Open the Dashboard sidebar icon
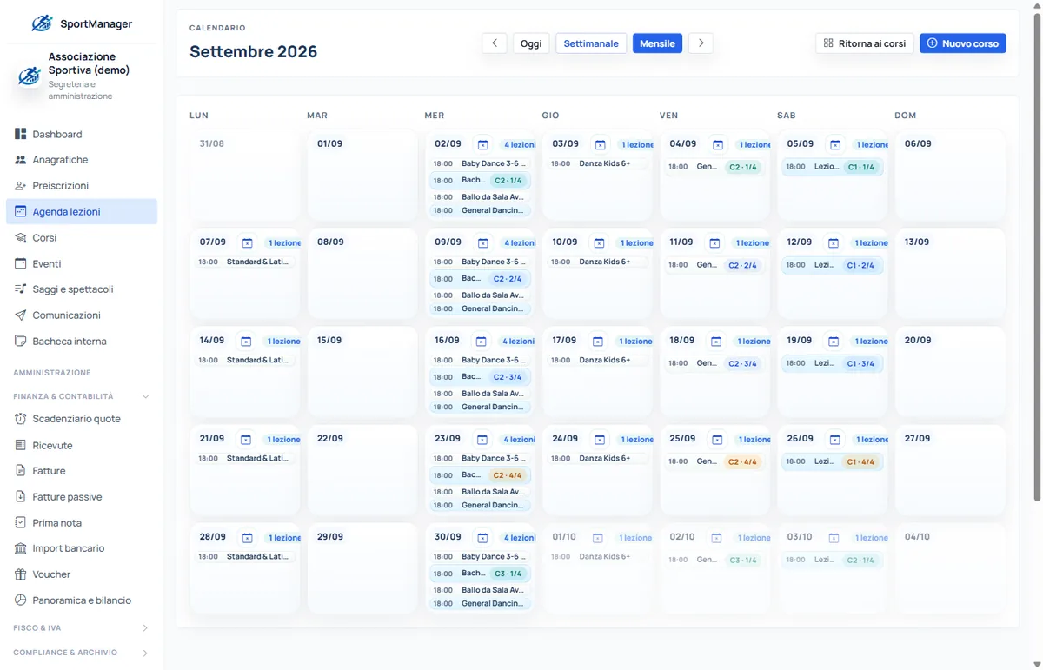 click(20, 134)
